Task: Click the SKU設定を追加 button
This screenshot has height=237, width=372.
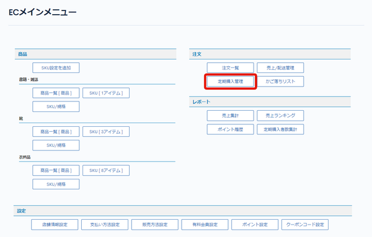Action: pyautogui.click(x=56, y=67)
